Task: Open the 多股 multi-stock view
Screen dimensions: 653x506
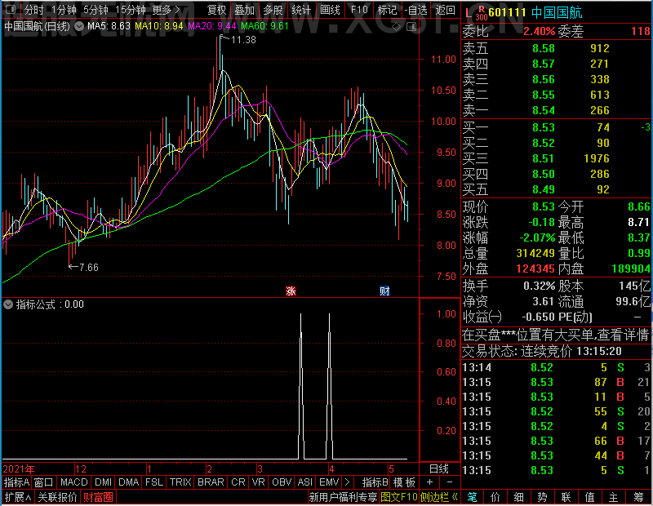Action: 273,10
